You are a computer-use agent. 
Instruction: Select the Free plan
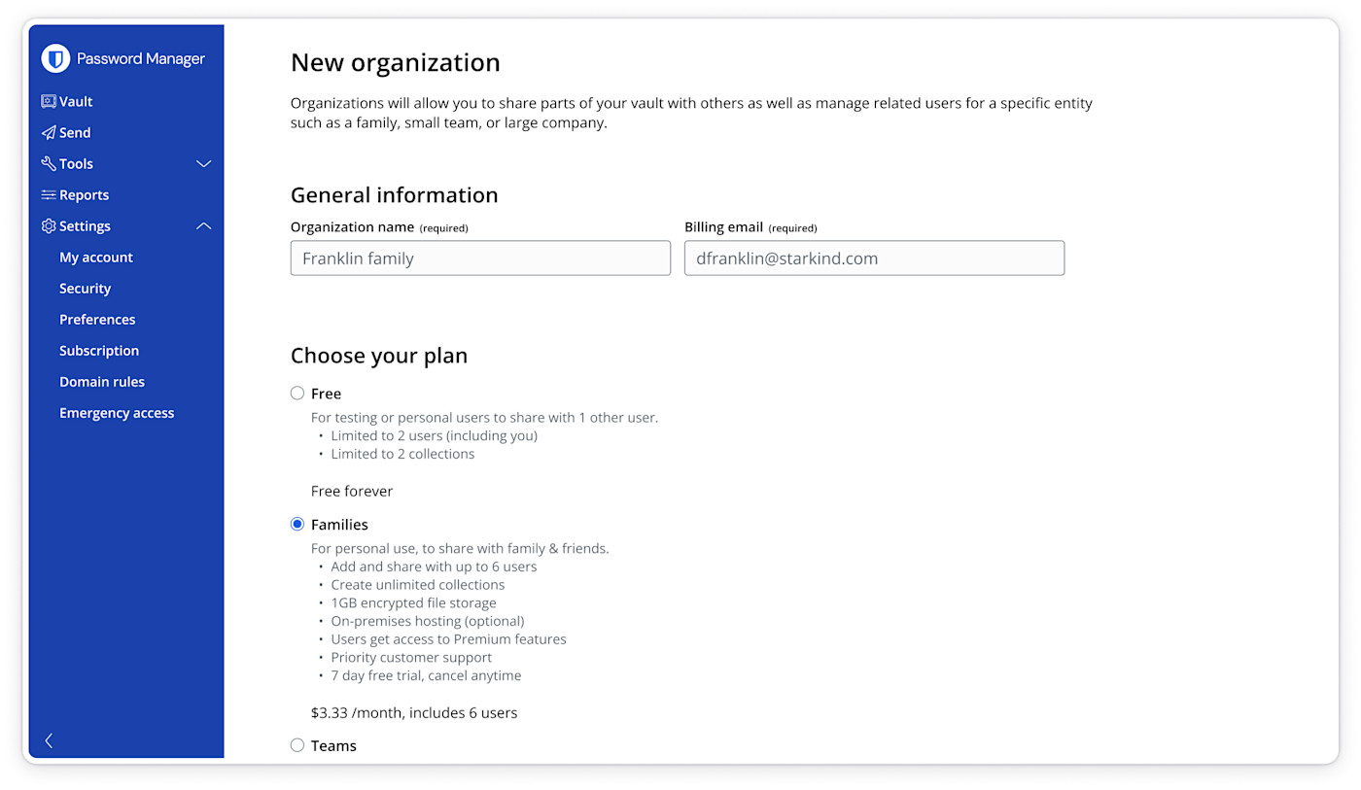tap(297, 394)
